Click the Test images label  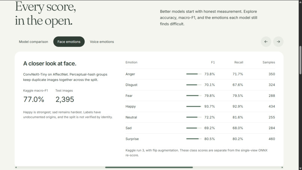click(x=64, y=91)
